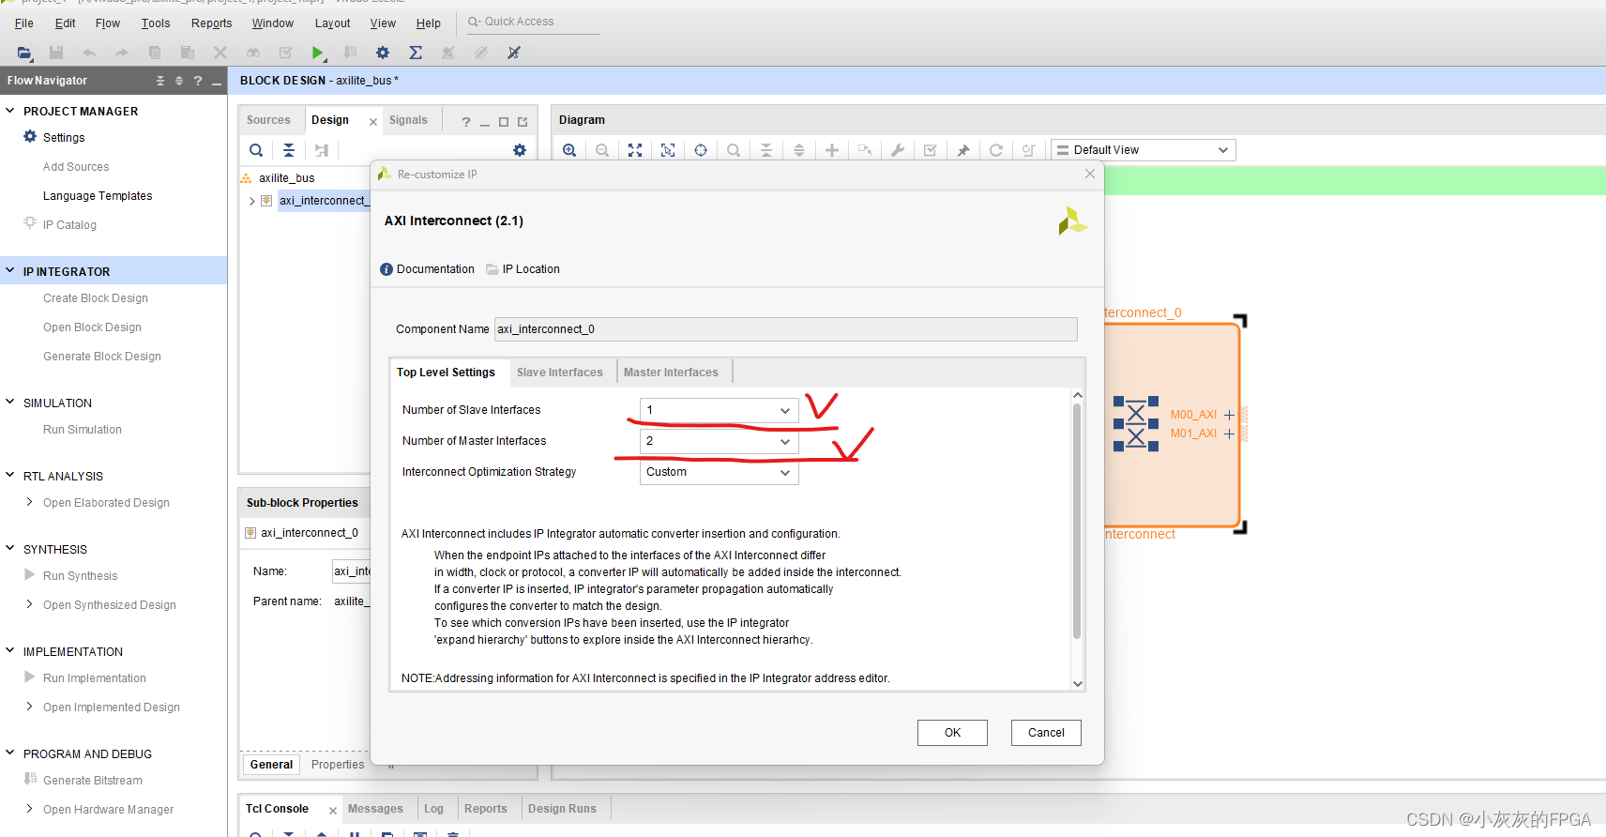Expand the M00_AXI interface plus
The height and width of the screenshot is (837, 1606).
[x=1229, y=415]
